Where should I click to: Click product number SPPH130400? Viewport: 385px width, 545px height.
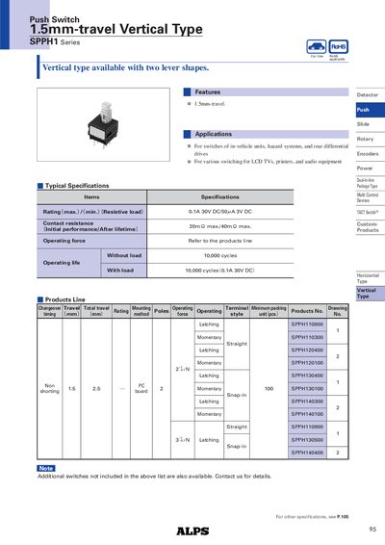(x=307, y=376)
